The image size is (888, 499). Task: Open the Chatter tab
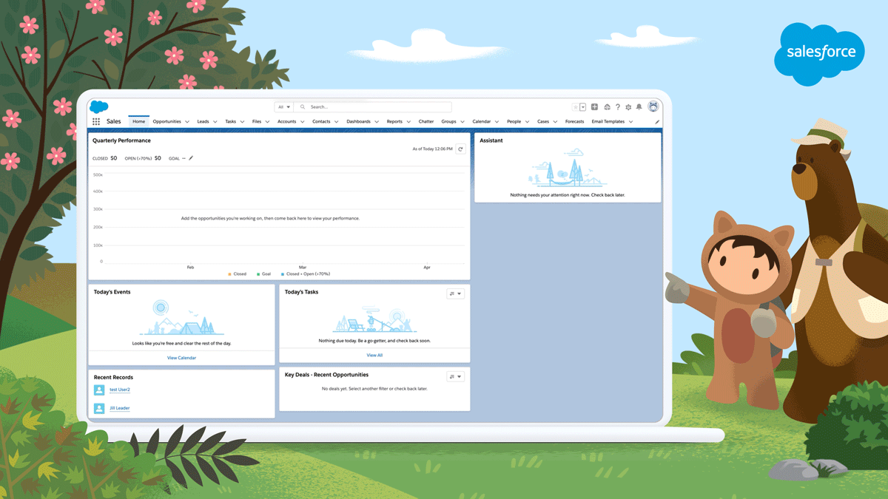point(425,121)
